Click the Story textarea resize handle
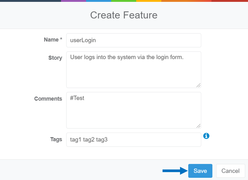 (x=199, y=85)
